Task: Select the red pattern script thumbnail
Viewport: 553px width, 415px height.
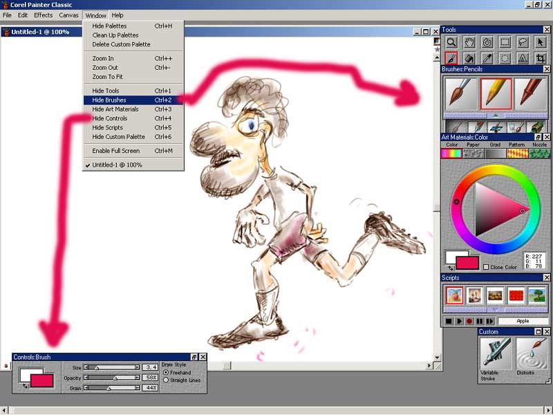Action: pos(516,295)
